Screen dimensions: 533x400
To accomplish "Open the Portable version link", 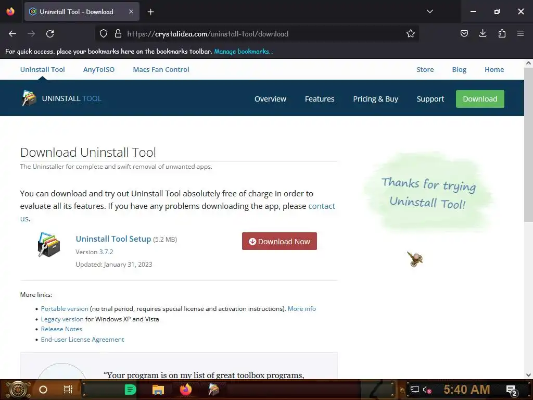I will [x=65, y=309].
